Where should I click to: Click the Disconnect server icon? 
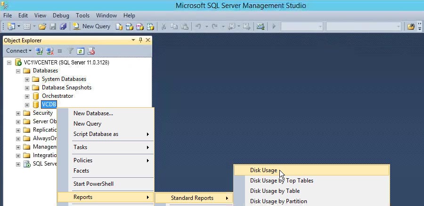[49, 51]
